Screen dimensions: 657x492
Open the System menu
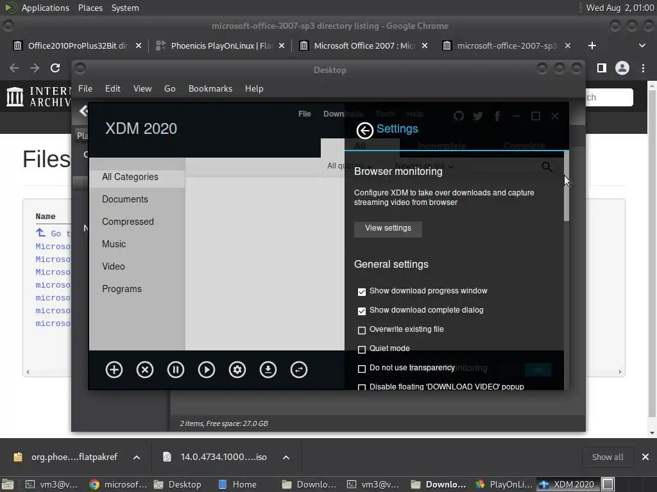tap(125, 8)
